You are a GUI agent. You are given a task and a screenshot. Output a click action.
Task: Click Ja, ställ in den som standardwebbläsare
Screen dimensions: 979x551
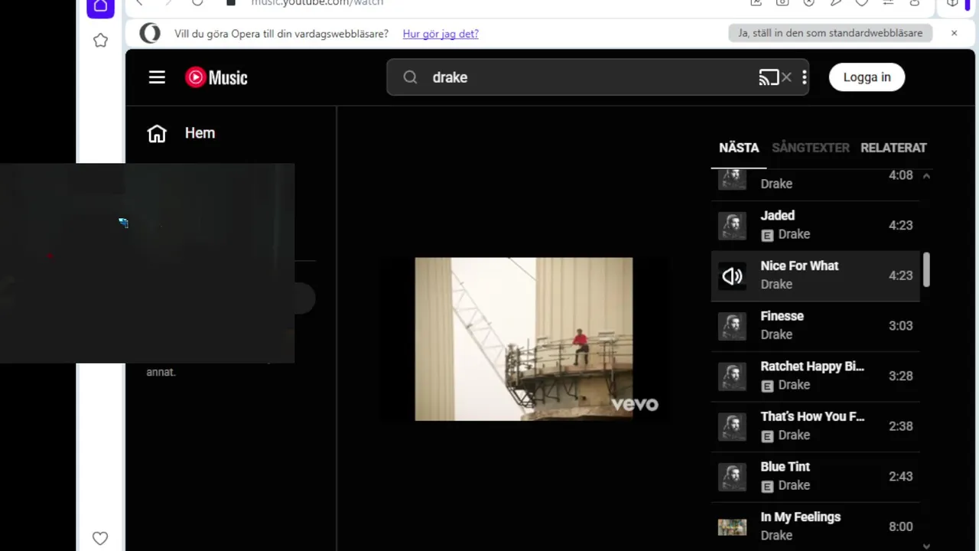point(831,33)
